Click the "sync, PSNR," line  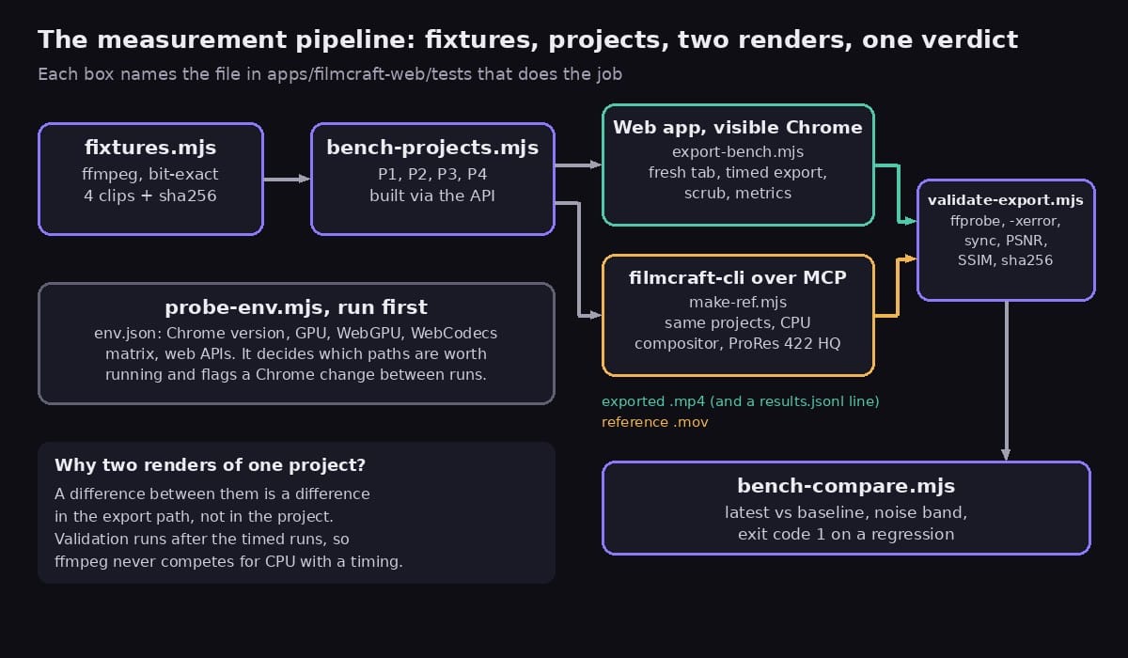tap(1006, 241)
